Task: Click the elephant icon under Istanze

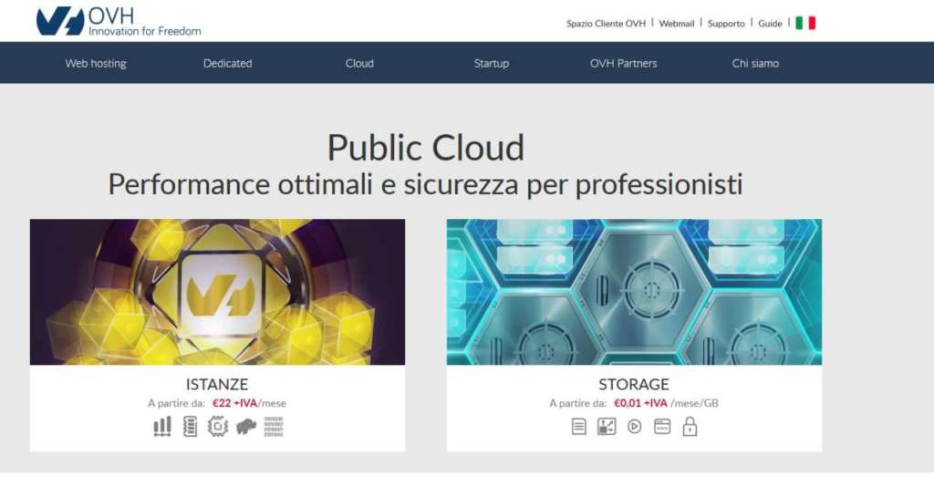Action: (x=246, y=427)
